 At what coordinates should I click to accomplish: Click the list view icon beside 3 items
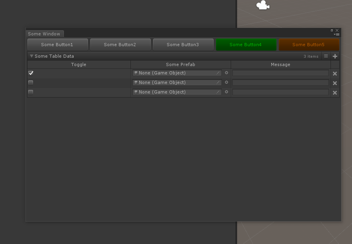pyautogui.click(x=326, y=56)
